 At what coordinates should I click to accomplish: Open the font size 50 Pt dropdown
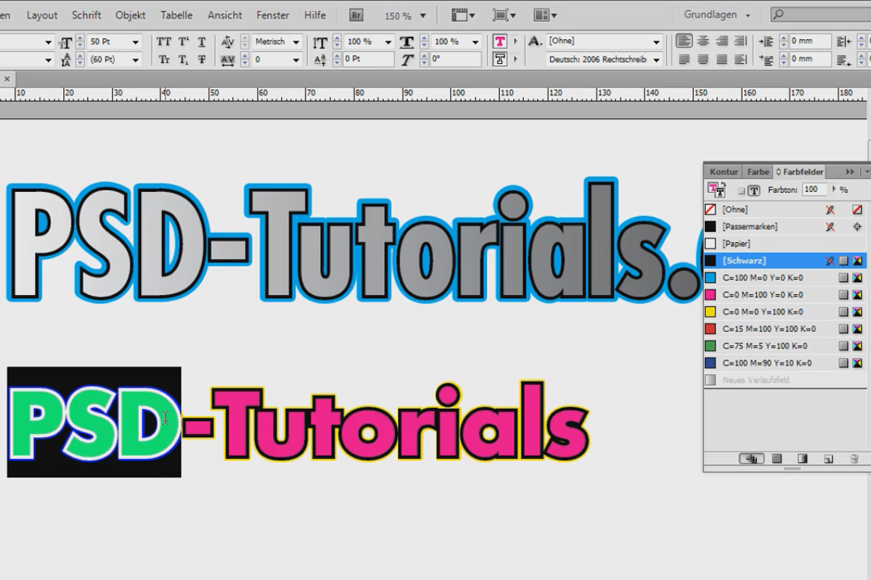135,42
